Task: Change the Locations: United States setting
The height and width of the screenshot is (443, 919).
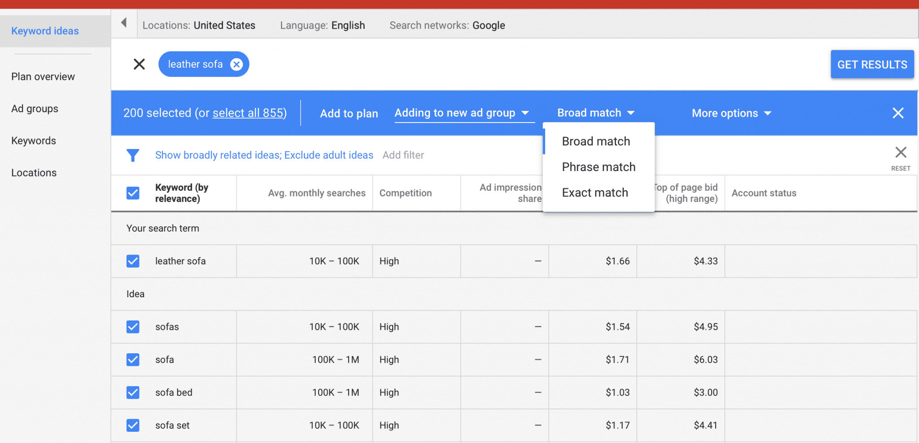Action: coord(199,26)
